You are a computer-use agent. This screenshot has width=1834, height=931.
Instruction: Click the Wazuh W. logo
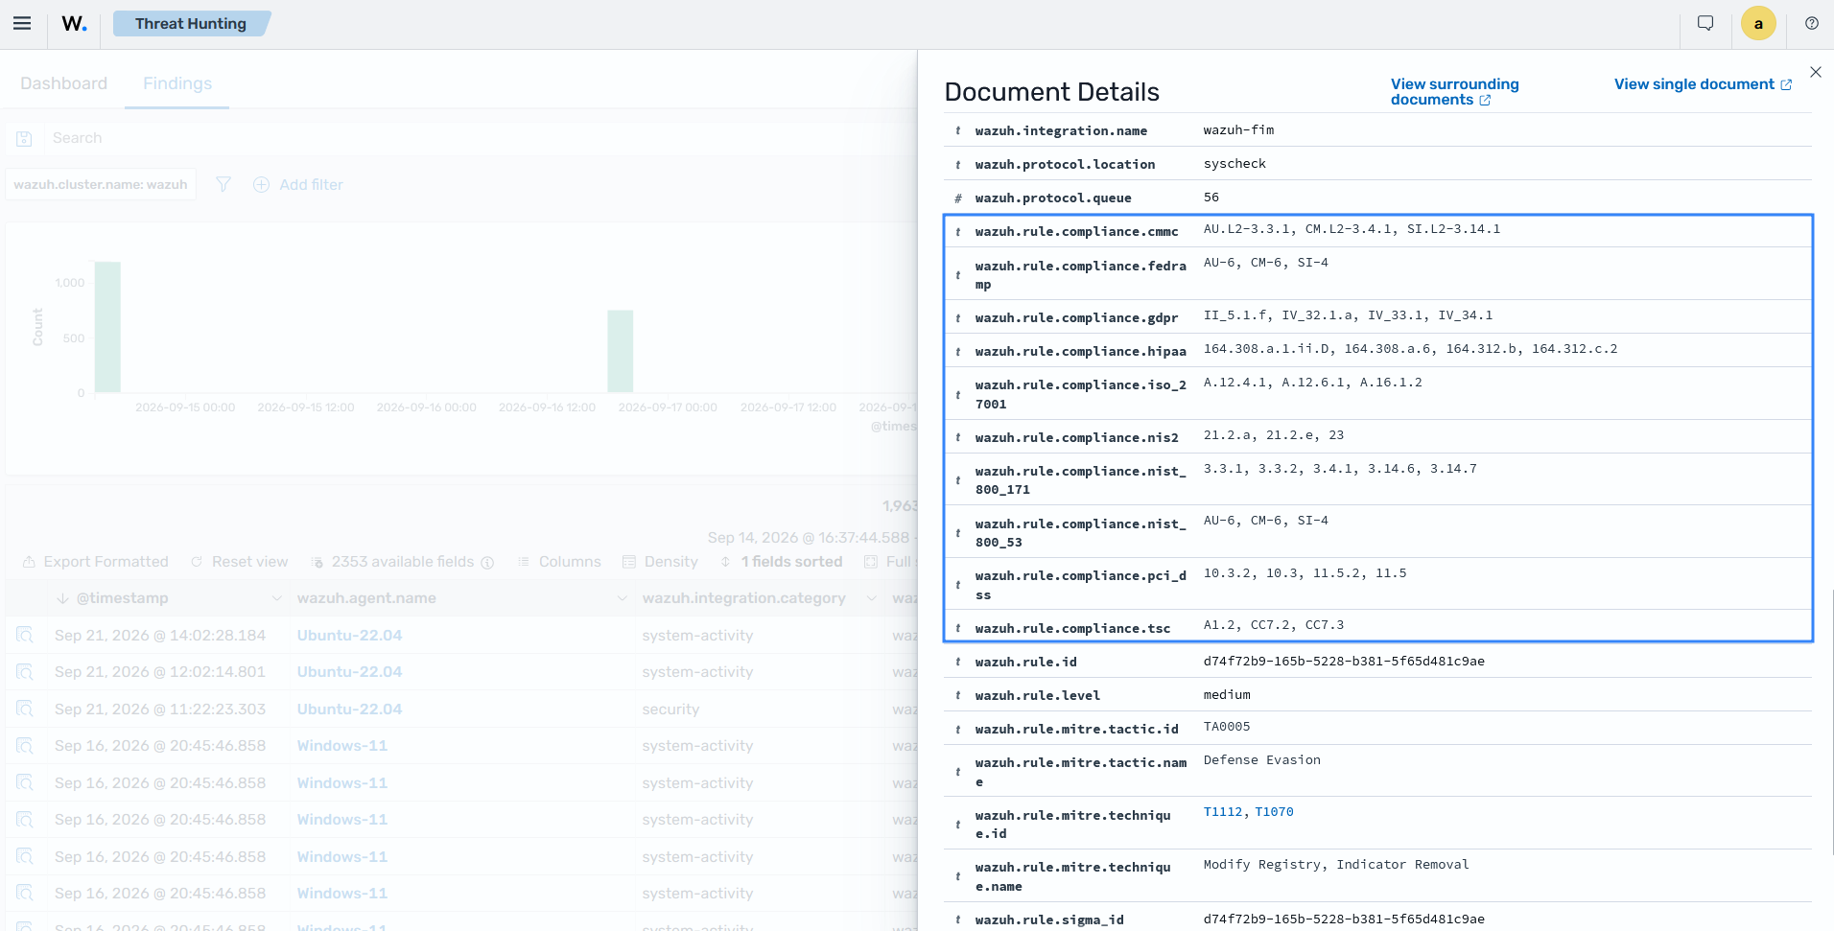74,24
